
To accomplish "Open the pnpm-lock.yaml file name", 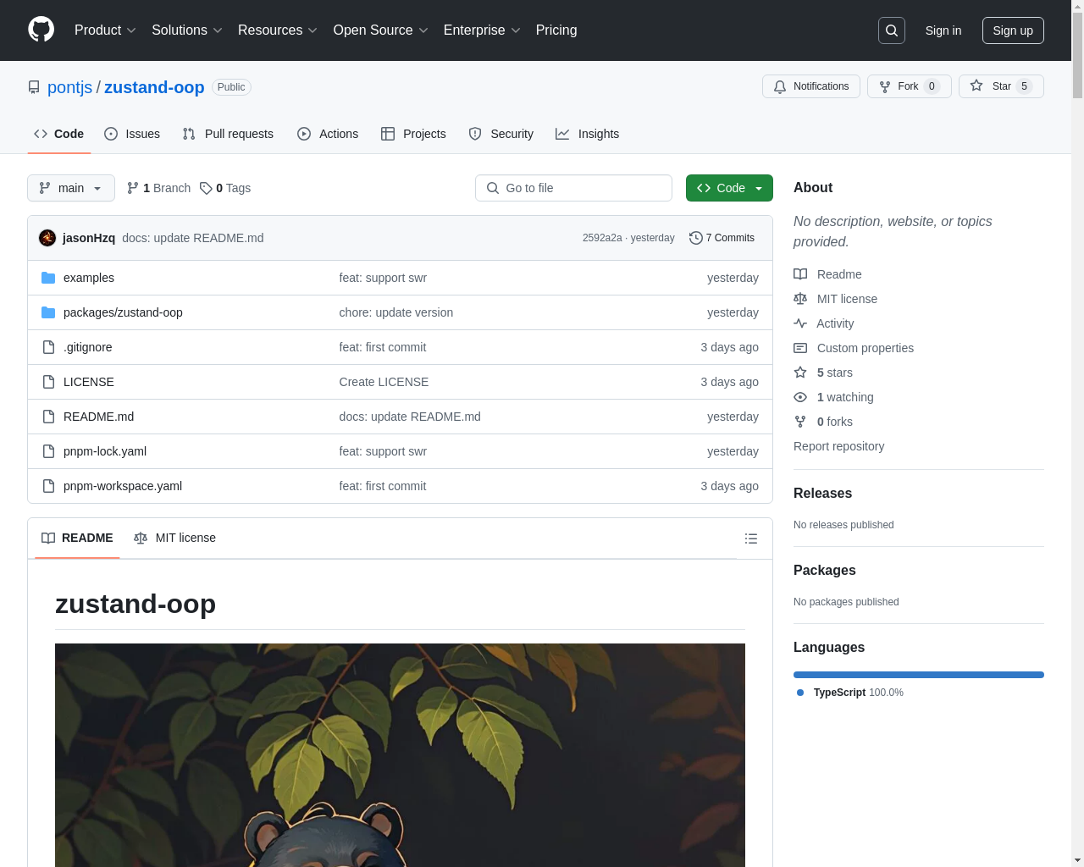I will point(105,451).
